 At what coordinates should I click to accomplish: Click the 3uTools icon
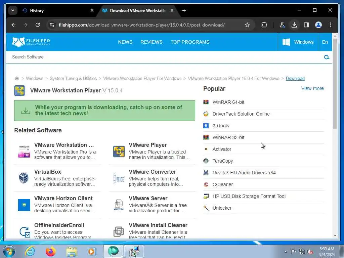[x=206, y=126]
